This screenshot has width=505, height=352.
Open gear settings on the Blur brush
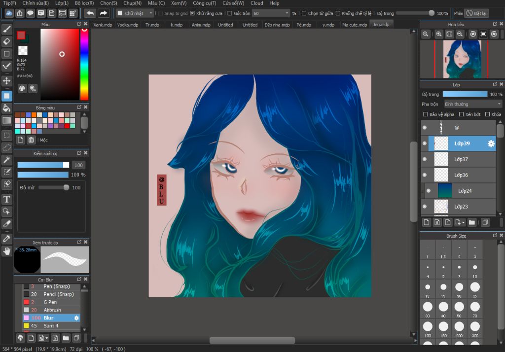tap(76, 318)
